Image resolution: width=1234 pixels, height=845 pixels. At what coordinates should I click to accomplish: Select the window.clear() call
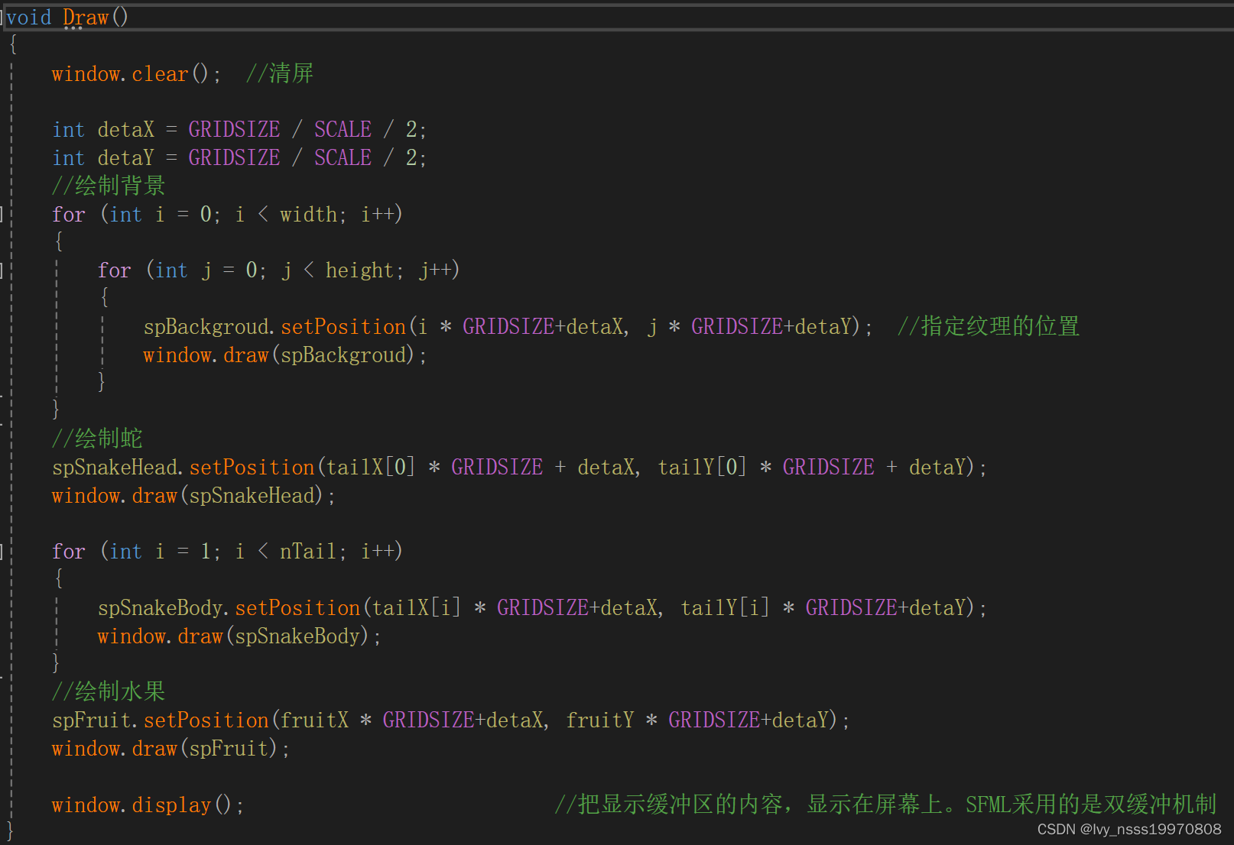[134, 73]
